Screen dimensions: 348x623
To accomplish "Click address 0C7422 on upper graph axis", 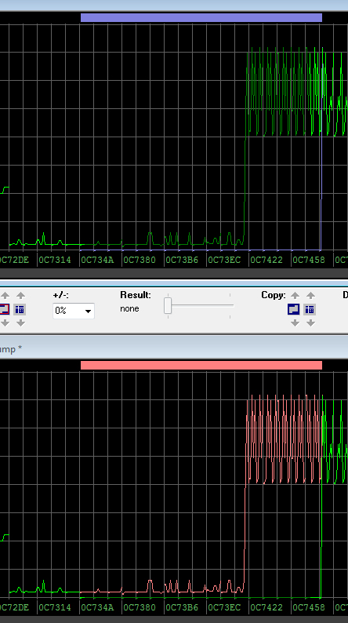I will [266, 260].
